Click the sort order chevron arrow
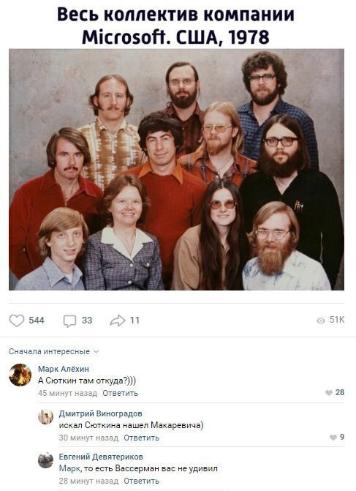 coord(96,352)
